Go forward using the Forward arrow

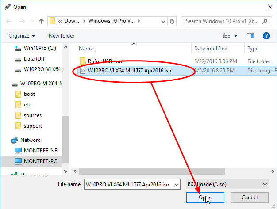[22, 21]
